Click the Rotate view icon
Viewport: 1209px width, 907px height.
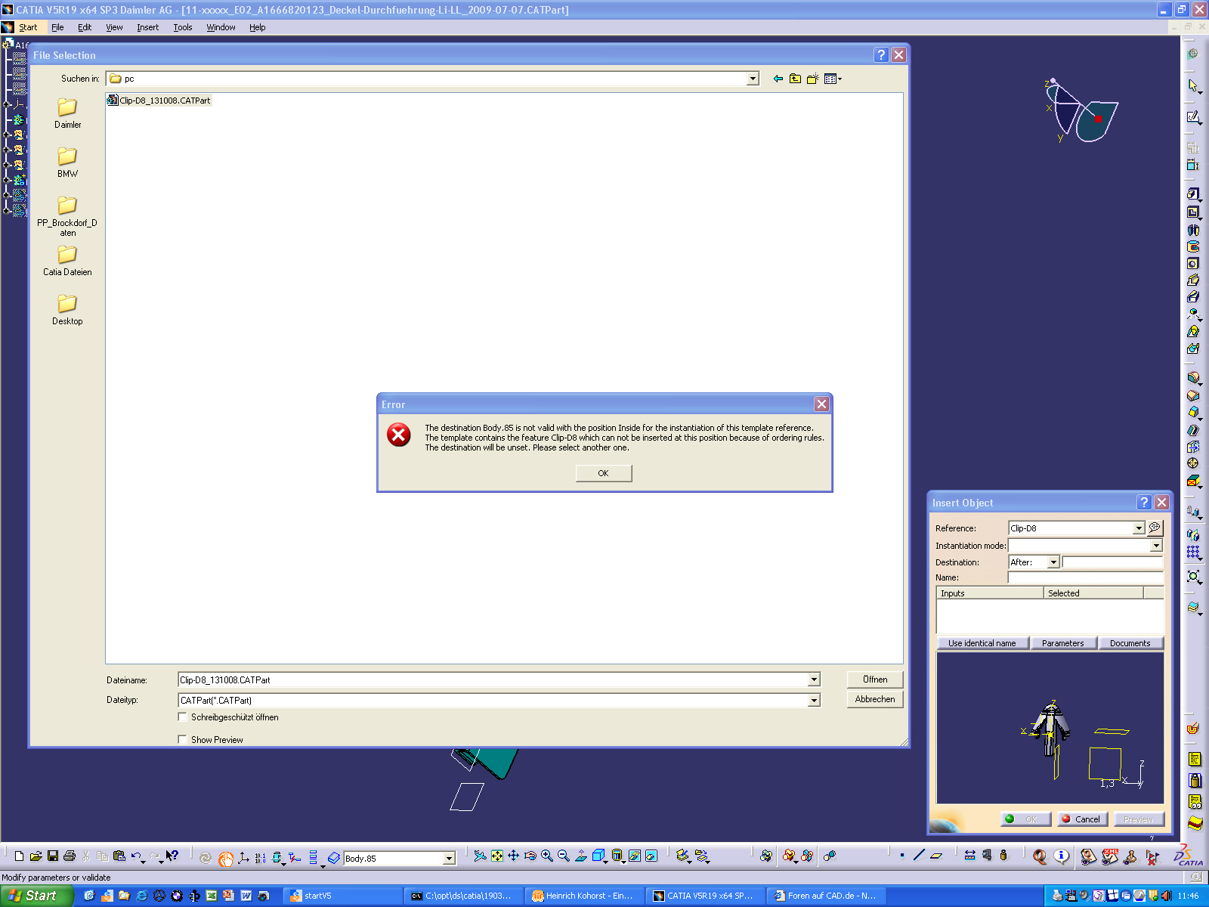(x=530, y=856)
